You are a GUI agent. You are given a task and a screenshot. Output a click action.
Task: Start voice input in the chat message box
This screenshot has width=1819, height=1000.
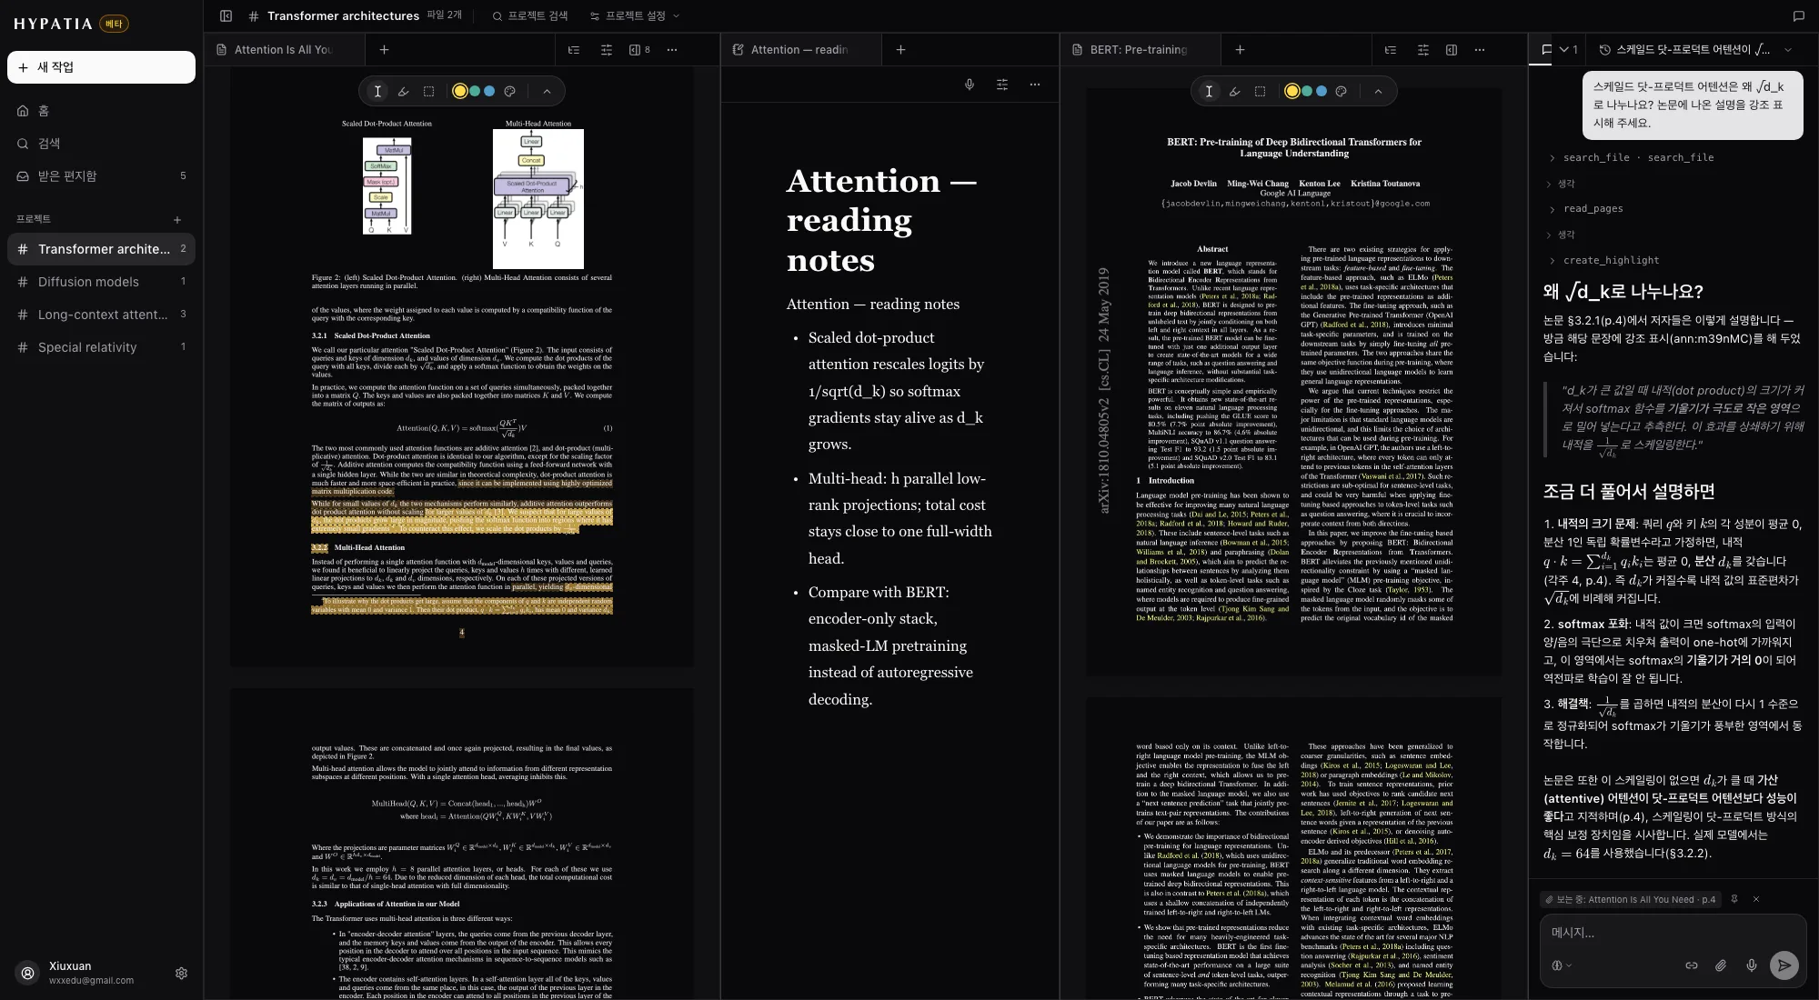click(x=1752, y=965)
